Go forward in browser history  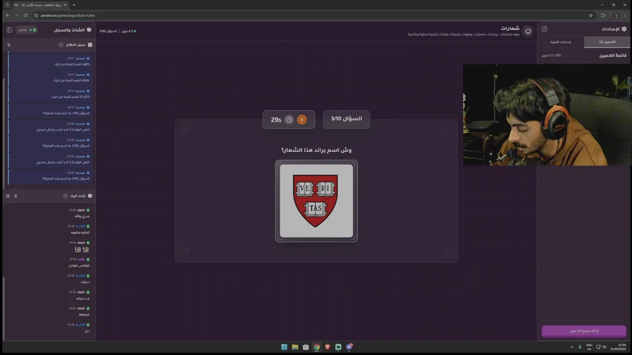(16, 15)
